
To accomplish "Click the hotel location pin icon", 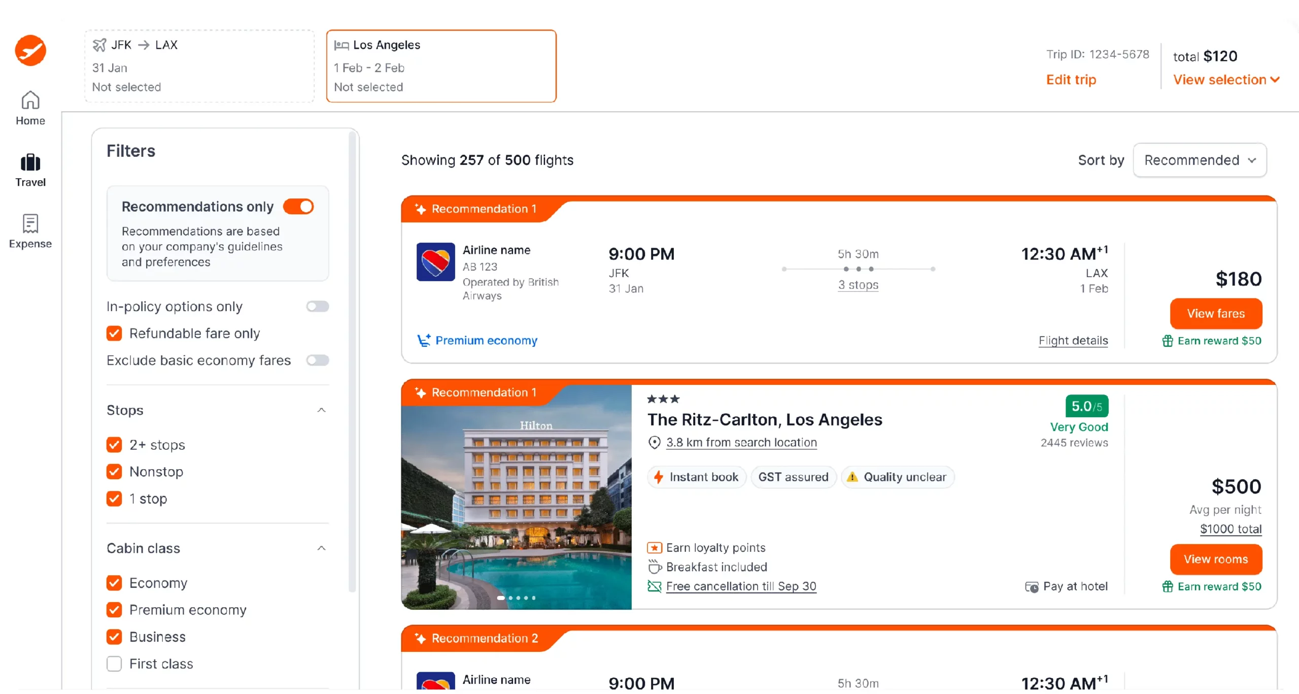I will [655, 442].
